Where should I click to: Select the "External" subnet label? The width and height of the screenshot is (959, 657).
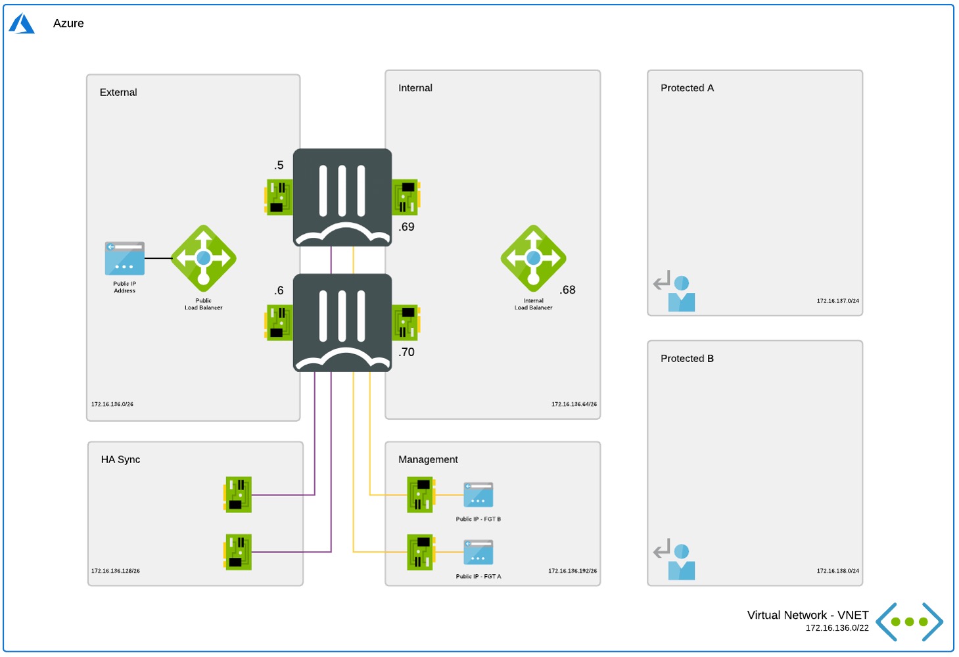[118, 93]
